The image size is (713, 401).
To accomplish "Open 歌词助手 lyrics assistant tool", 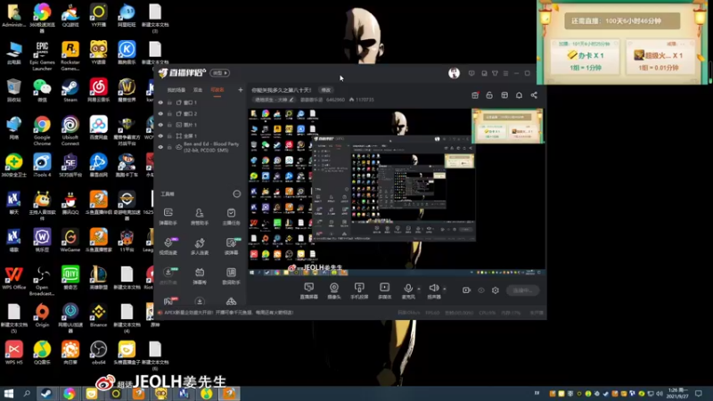I will (x=231, y=275).
